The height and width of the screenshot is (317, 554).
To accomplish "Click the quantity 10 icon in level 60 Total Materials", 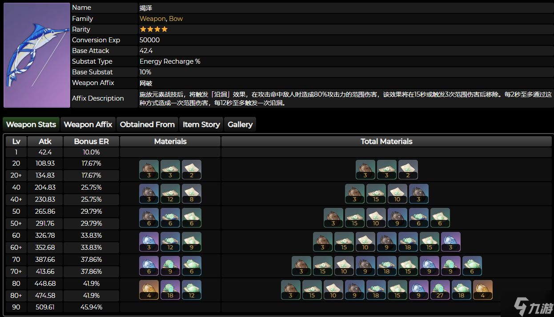I will (365, 242).
